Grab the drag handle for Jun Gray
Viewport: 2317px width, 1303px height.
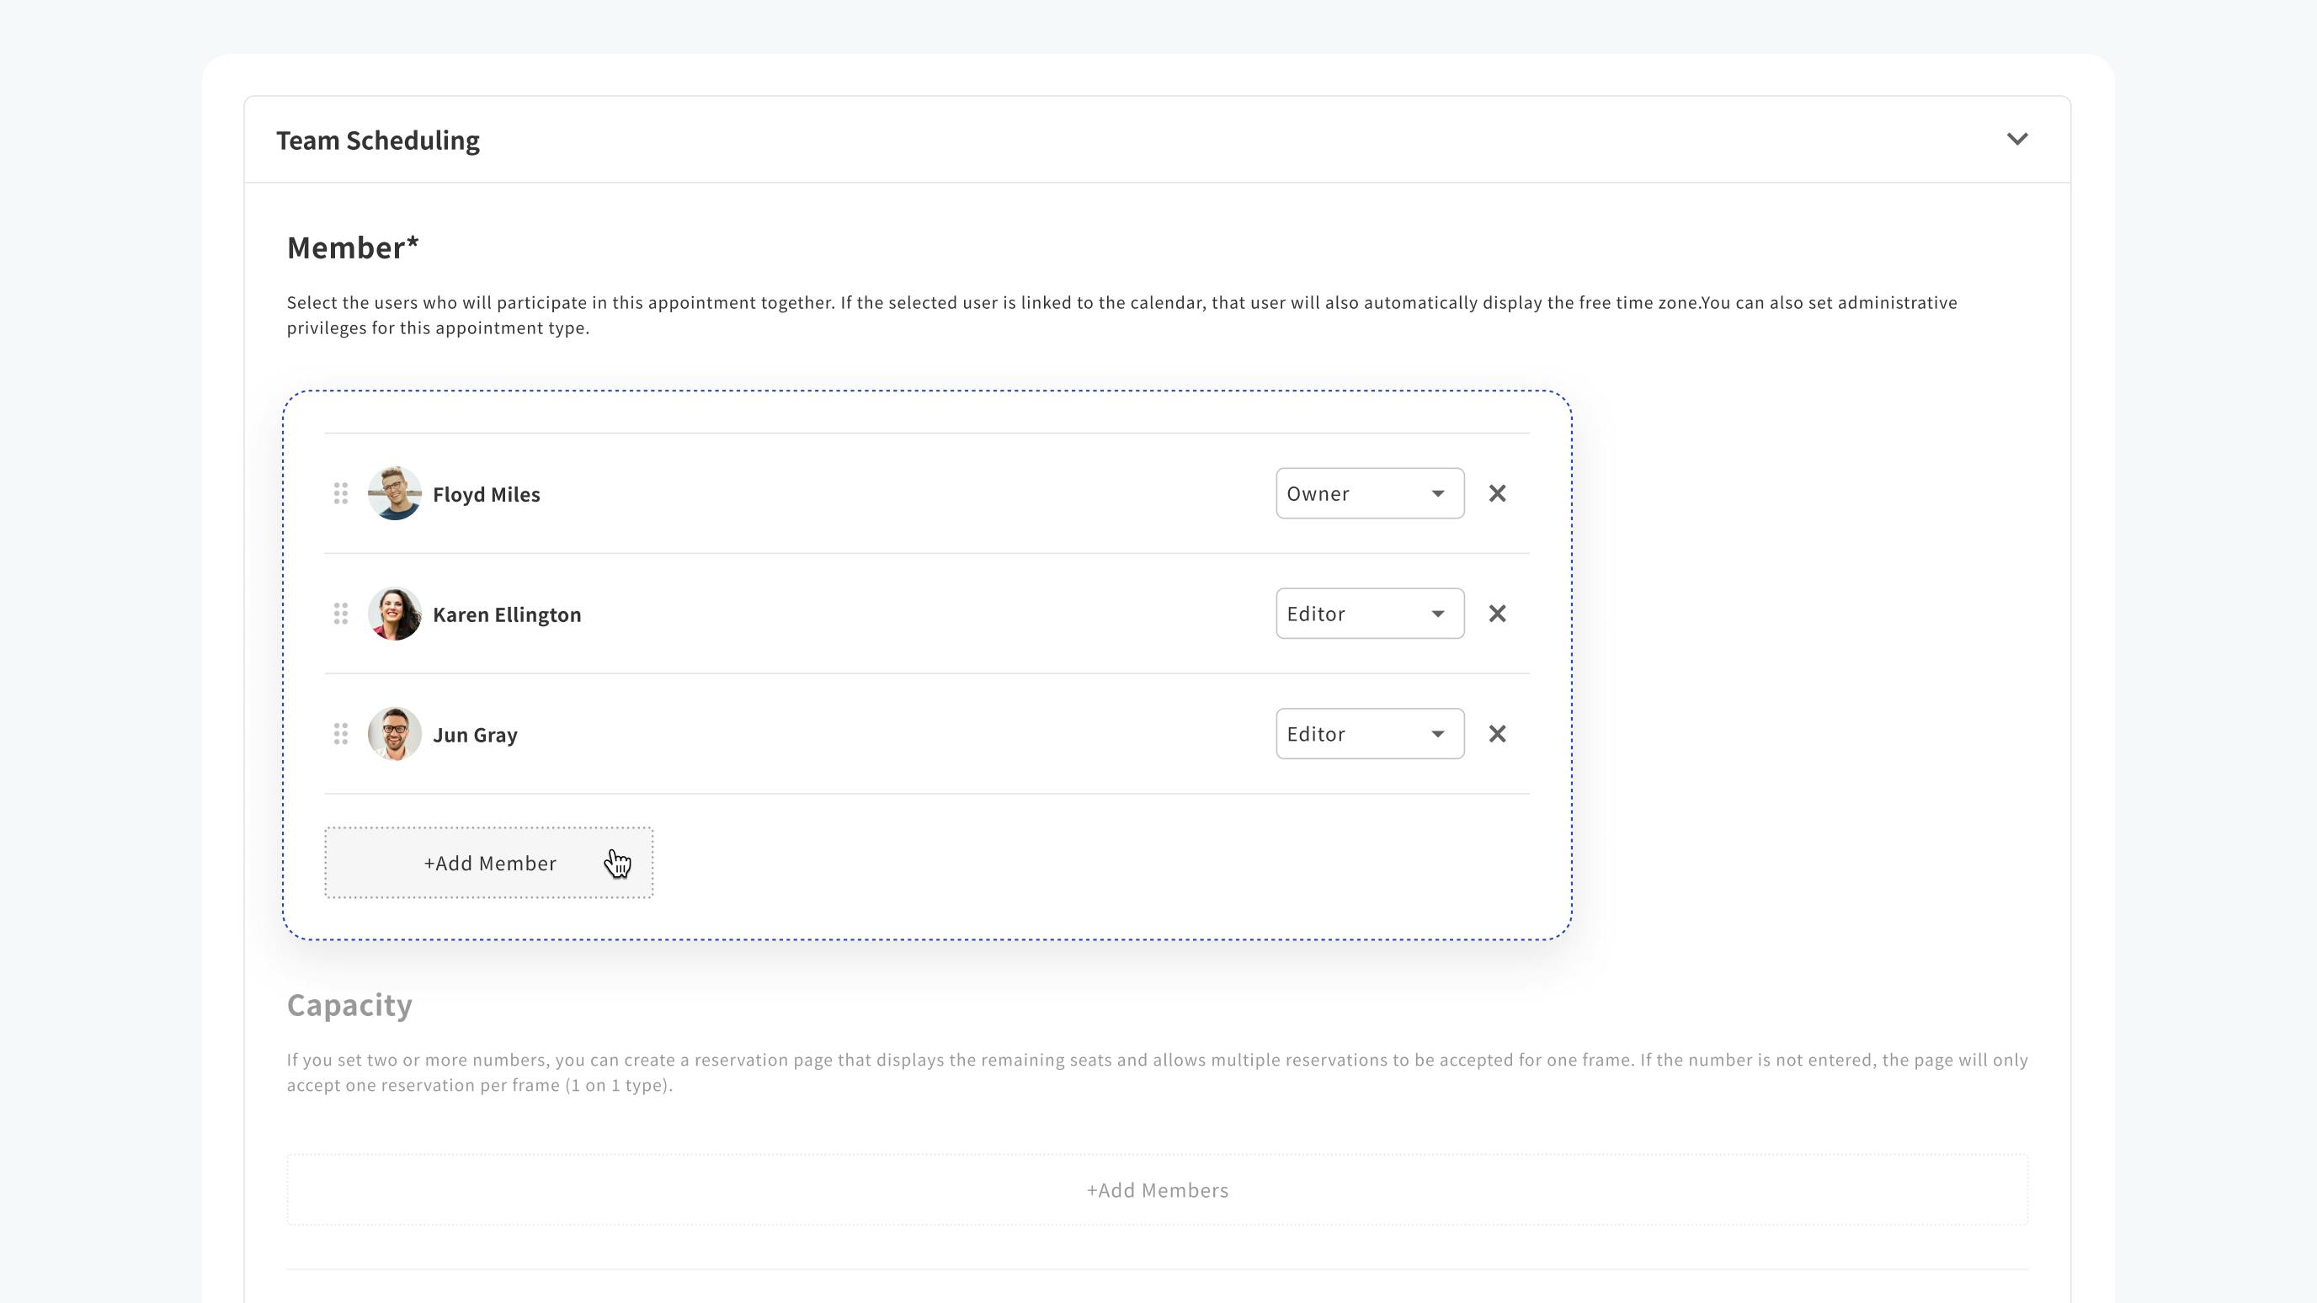(x=341, y=734)
